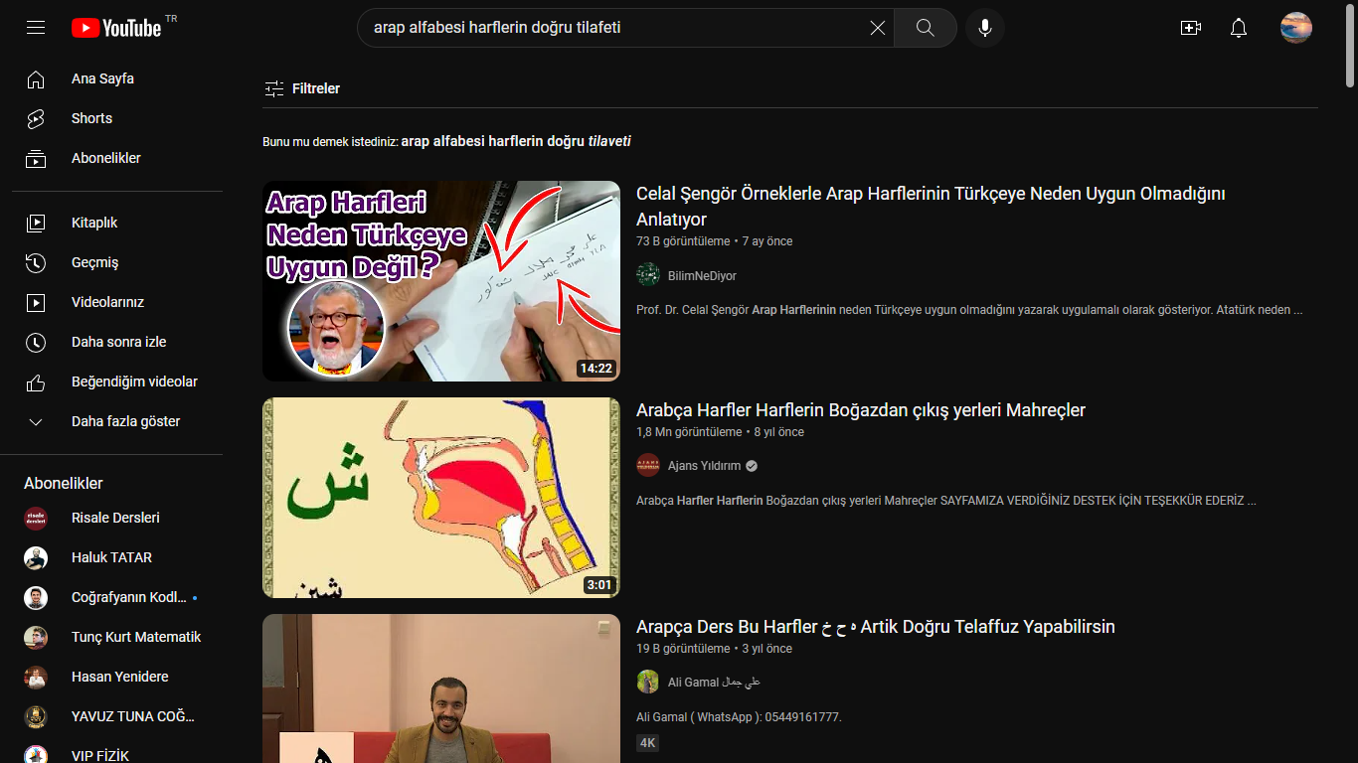This screenshot has width=1358, height=763.
Task: Click the BilimNeDiyor channel avatar
Action: pos(648,275)
